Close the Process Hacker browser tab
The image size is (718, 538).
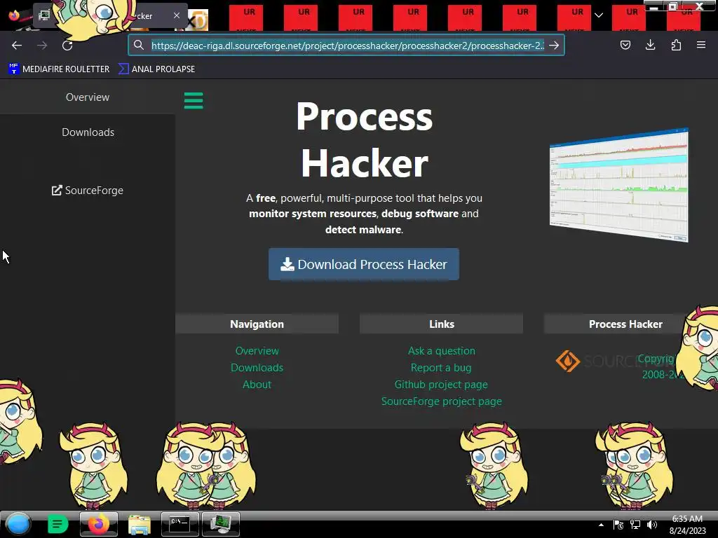177,15
